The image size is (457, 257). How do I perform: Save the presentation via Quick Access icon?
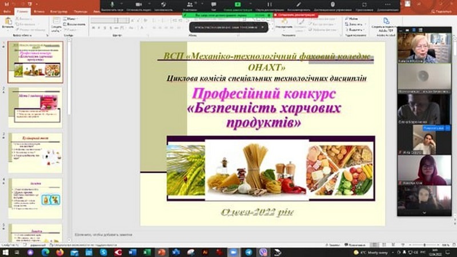point(7,4)
